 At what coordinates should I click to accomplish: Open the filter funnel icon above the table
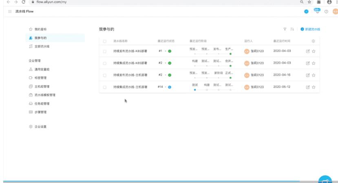[285, 29]
